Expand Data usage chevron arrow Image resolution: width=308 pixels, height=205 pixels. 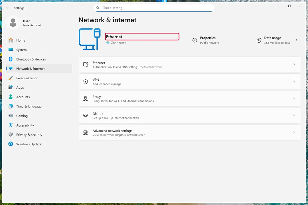[296, 40]
